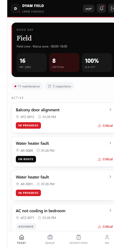Open the Queue briefcase tab

[50, 239]
